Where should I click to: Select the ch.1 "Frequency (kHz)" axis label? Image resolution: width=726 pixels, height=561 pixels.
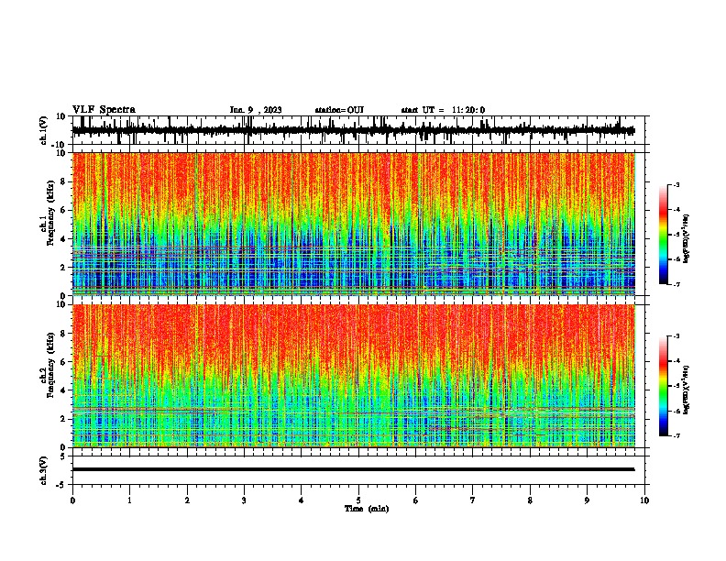pyautogui.click(x=50, y=213)
